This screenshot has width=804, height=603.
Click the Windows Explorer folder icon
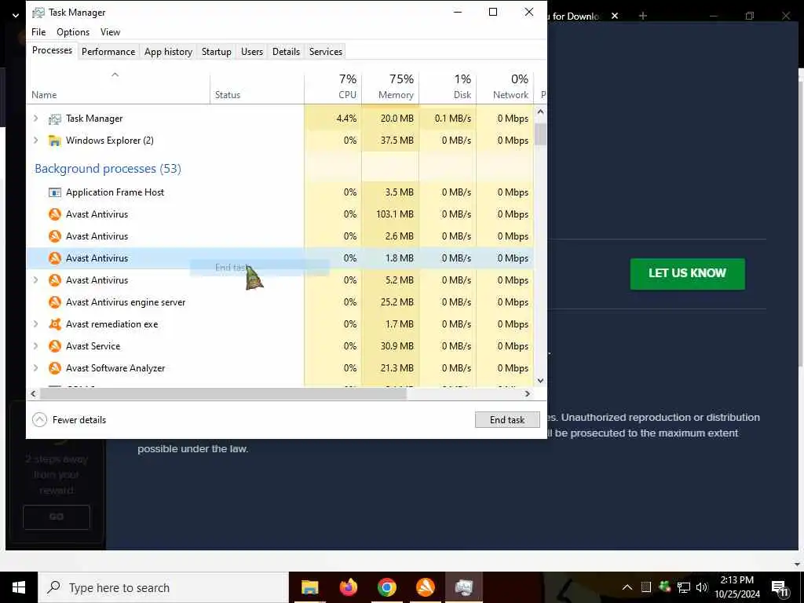[x=54, y=141]
